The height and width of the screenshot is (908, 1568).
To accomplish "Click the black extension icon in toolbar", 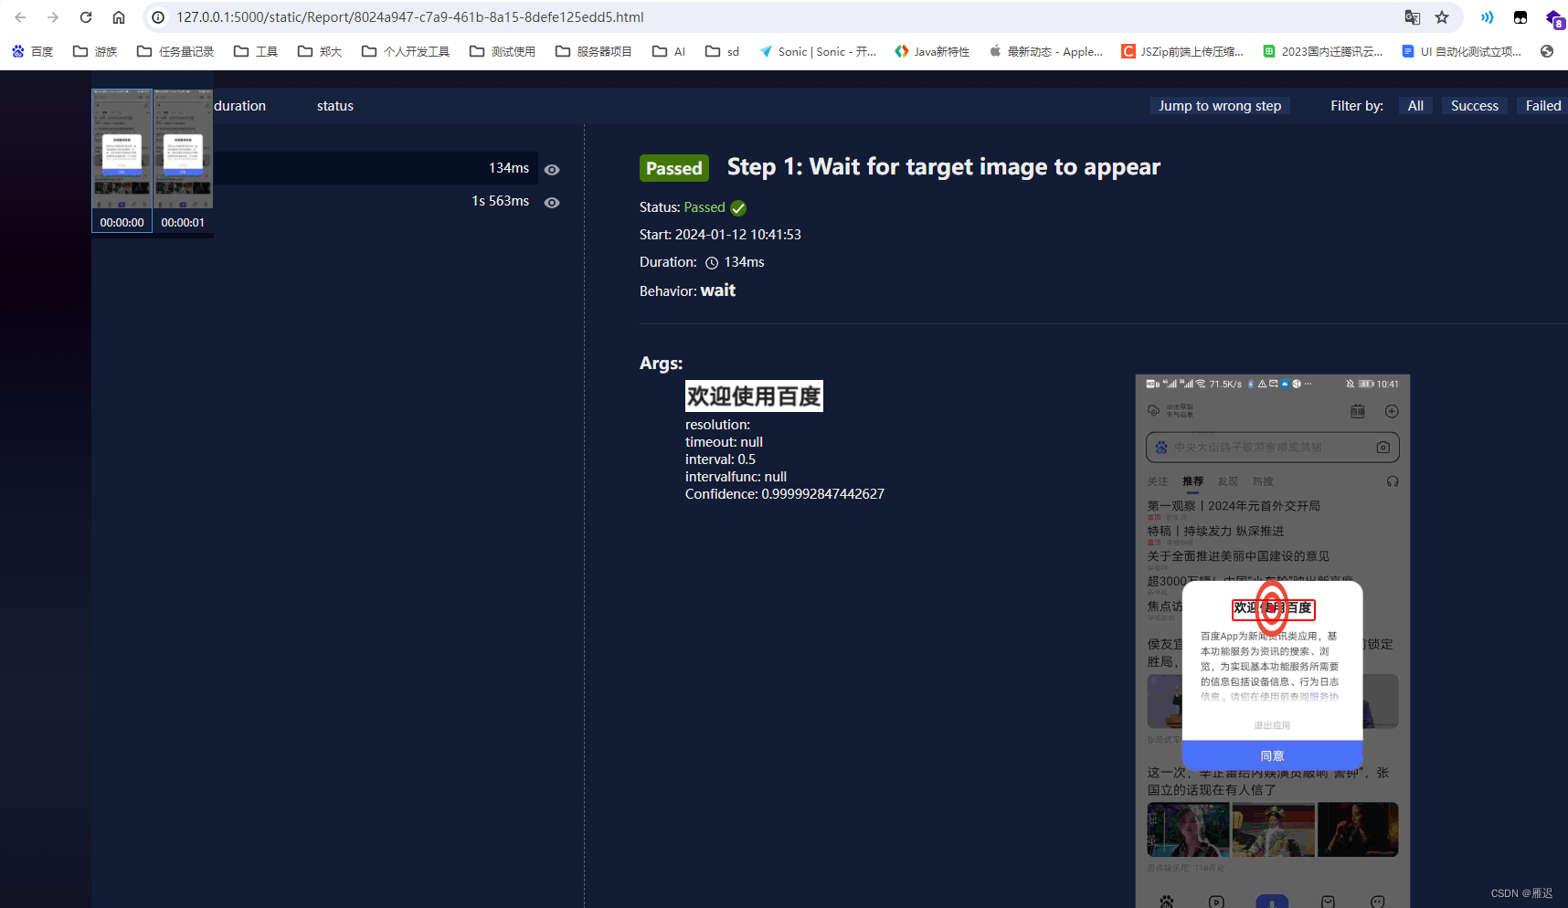I will pyautogui.click(x=1520, y=17).
